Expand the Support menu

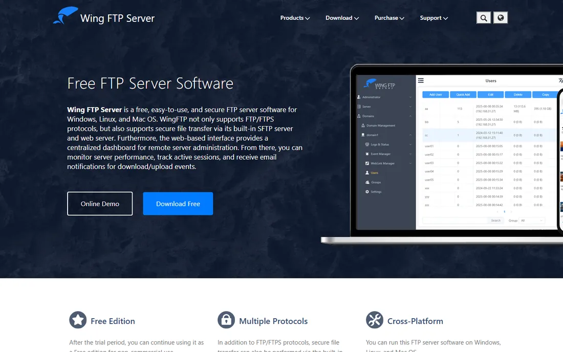434,18
